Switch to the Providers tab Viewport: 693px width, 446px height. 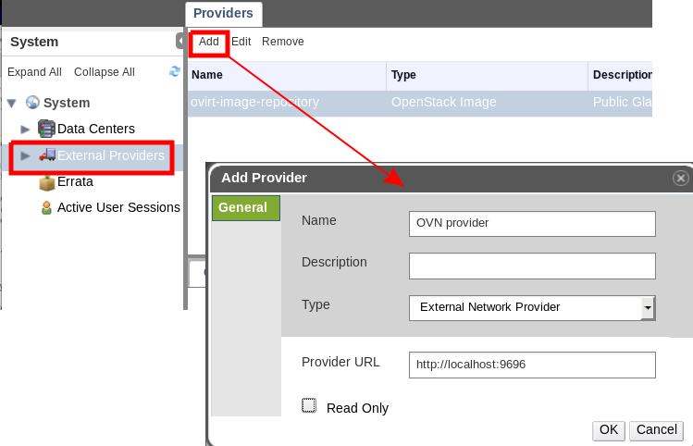click(223, 13)
